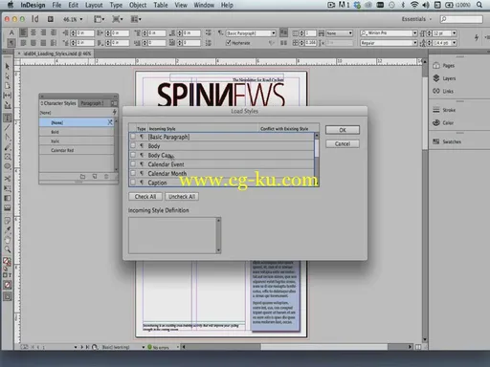Open the View Options dropdown
This screenshot has width=490, height=367.
100,19
